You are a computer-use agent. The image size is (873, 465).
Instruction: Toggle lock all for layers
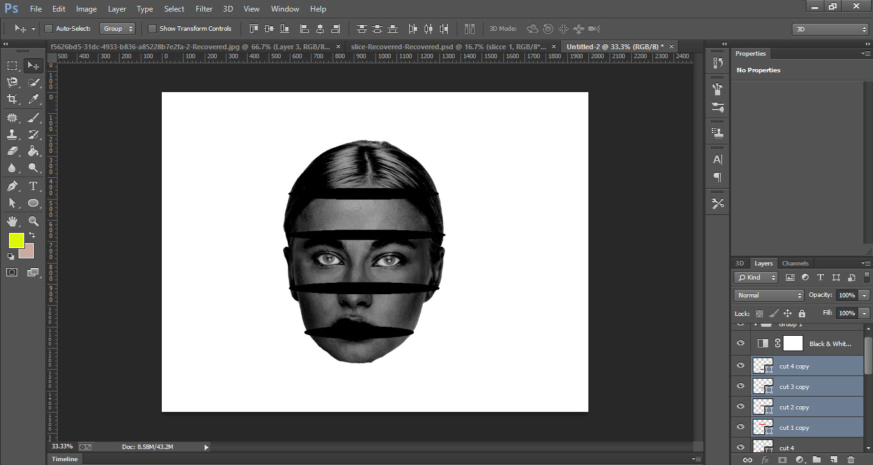(802, 313)
